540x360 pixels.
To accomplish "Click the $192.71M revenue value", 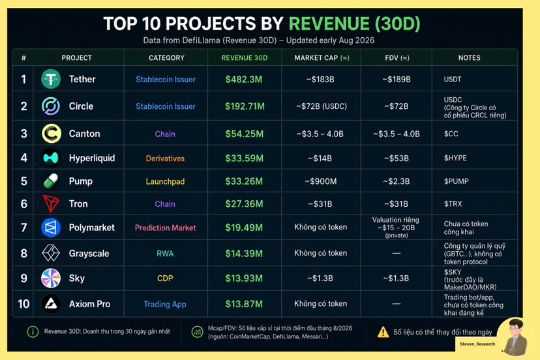I will (x=245, y=106).
